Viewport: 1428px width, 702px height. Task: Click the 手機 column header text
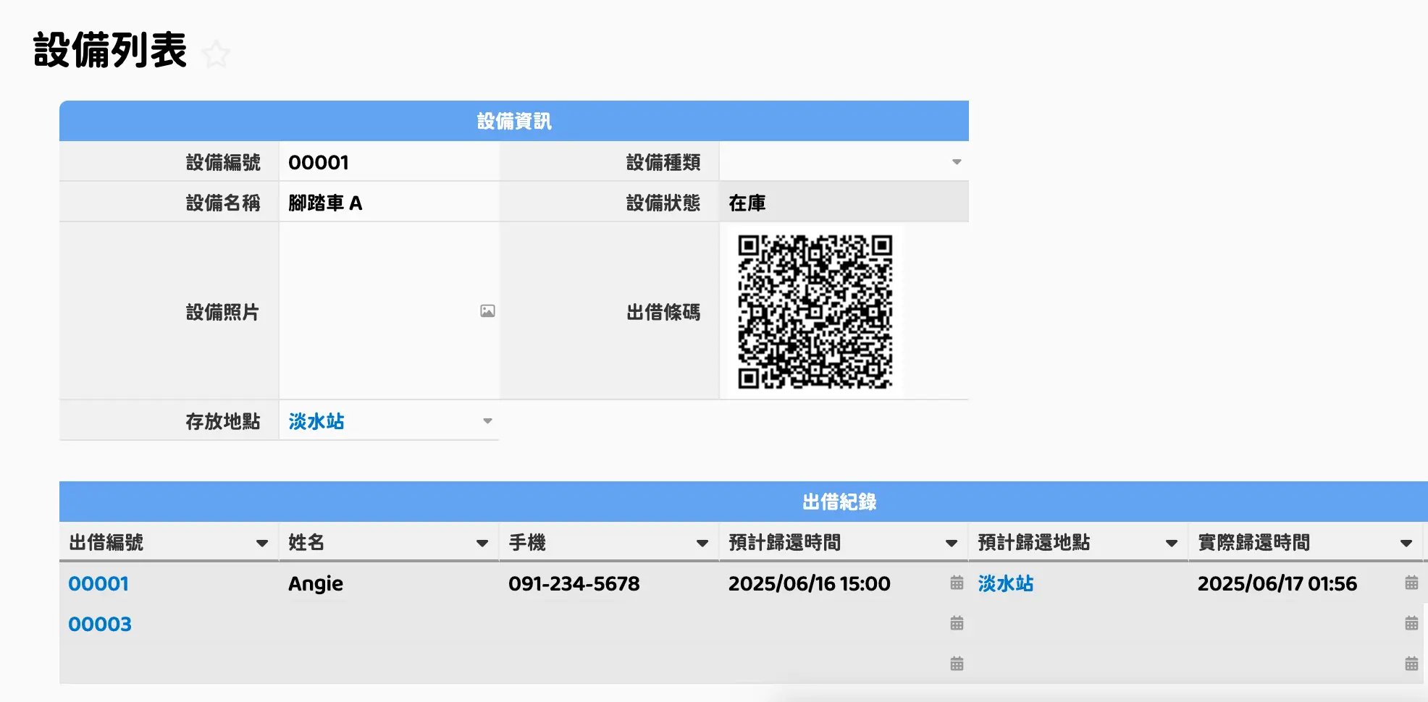click(x=527, y=542)
